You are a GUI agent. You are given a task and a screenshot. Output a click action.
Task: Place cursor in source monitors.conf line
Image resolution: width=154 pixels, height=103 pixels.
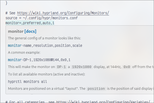tap(42, 18)
